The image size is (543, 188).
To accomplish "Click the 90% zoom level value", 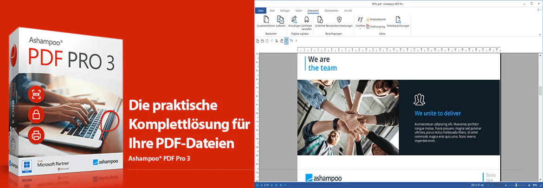I will tap(536, 185).
